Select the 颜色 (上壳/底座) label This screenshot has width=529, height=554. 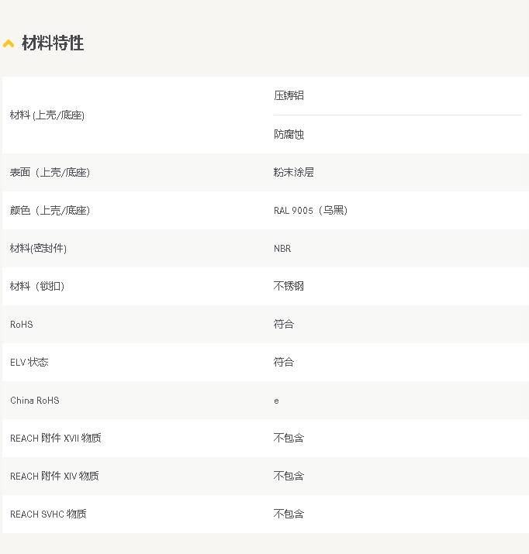(50, 211)
